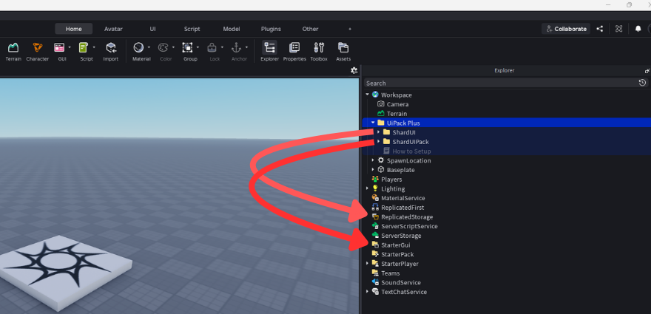
Task: Switch to the Home tab
Action: [x=73, y=29]
